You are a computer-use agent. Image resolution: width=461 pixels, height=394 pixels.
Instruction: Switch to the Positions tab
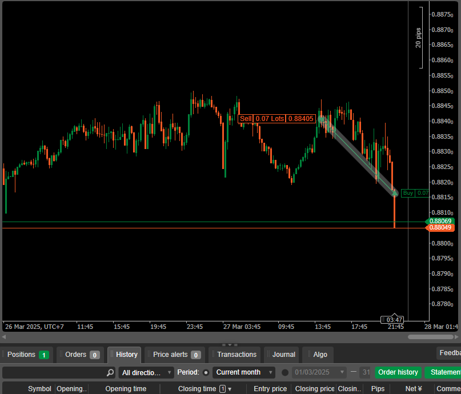click(27, 355)
